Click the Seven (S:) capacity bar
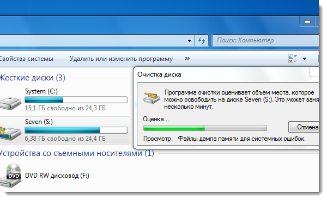 pyautogui.click(x=76, y=130)
